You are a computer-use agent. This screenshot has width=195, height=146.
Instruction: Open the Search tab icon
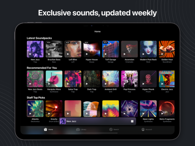111,129
